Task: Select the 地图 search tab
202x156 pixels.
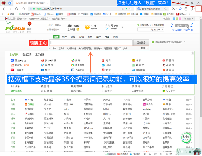Action: [x=107, y=37]
